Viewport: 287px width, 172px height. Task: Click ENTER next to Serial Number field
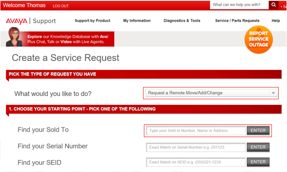[x=258, y=147]
